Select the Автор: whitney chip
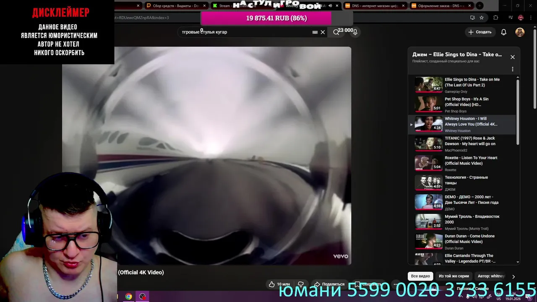Image resolution: width=537 pixels, height=302 pixels. [x=491, y=276]
